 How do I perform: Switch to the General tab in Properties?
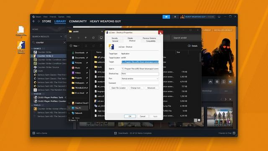click(115, 41)
